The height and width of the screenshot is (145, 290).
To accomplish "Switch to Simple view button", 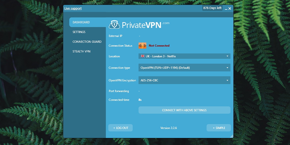I will coord(219,128).
